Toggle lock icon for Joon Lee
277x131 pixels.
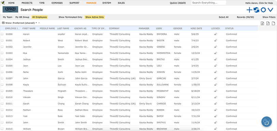[x=216, y=66]
